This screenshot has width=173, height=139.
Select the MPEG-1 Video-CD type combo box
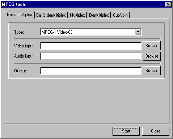pyautogui.click(x=91, y=32)
